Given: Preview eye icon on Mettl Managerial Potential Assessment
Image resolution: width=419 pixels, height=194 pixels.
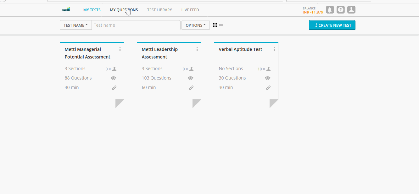Looking at the screenshot, I should point(114,78).
